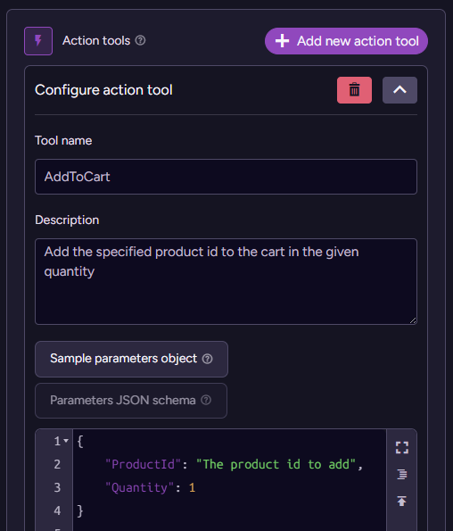Click line number 3 in the gutter
Image resolution: width=453 pixels, height=531 pixels.
(57, 487)
